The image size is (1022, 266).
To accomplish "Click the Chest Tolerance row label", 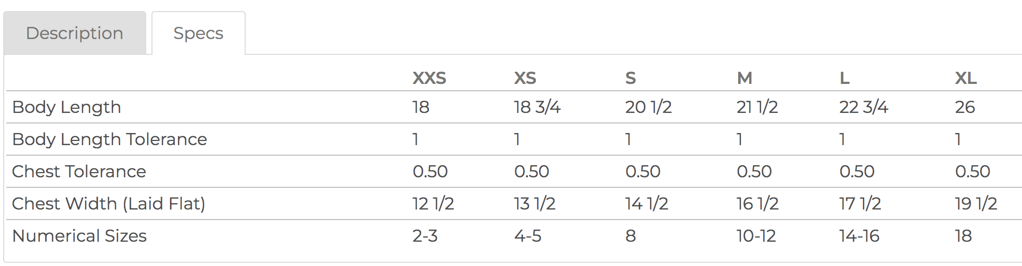I will pos(79,172).
